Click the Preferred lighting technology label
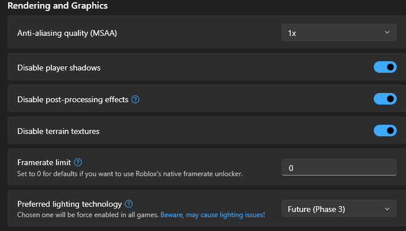This screenshot has width=406, height=231. point(69,204)
